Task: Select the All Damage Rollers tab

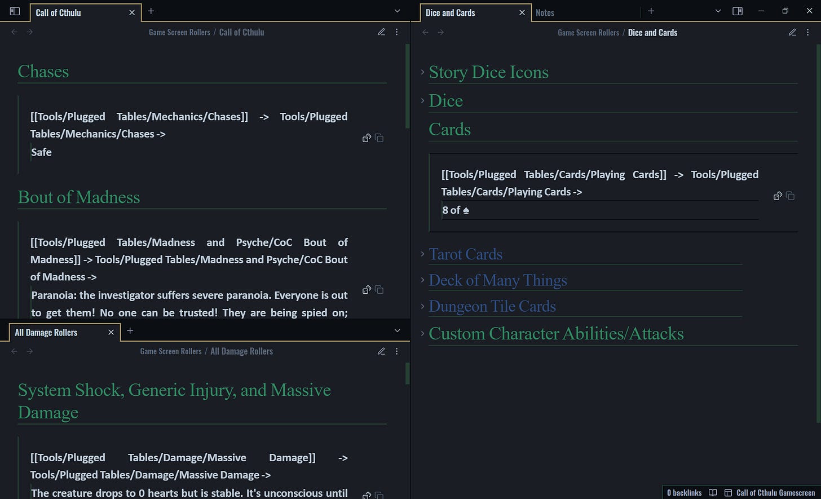Action: click(x=65, y=332)
